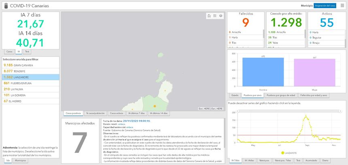Switch chart to Positivos por grupo de edad
The width and height of the screenshot is (348, 165).
point(280,95)
